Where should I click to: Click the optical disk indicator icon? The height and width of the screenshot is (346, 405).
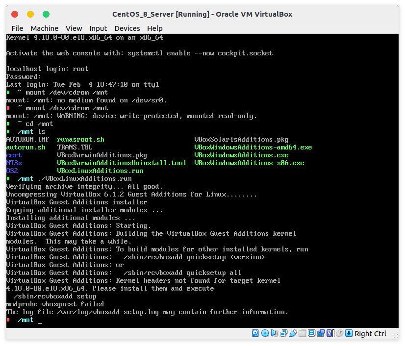[265, 333]
